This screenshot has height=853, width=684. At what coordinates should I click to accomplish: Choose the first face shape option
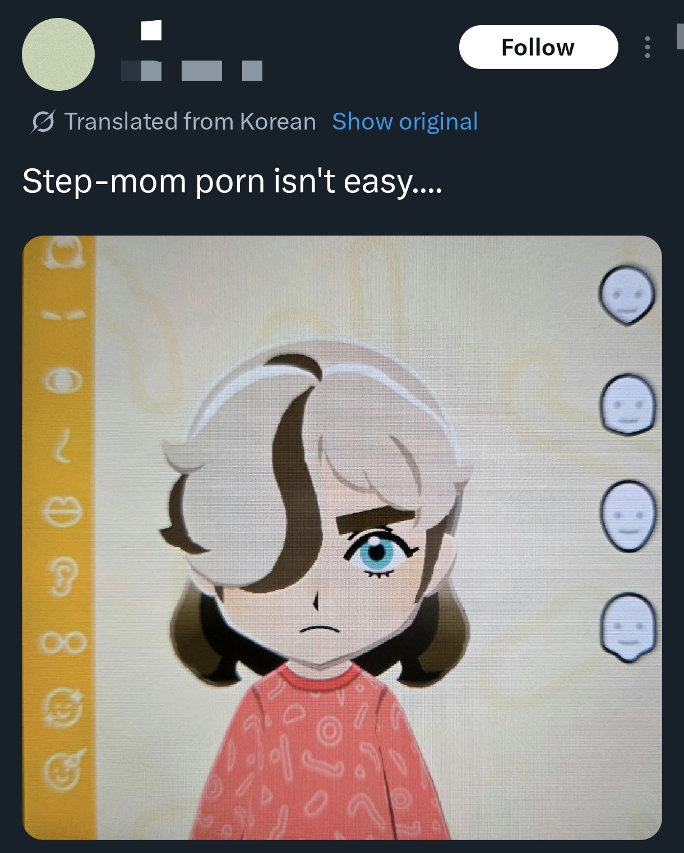coord(627,294)
